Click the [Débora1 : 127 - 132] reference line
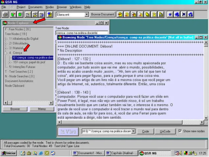Image resolution: width=209 pixels, height=157 pixels. pos(74,59)
